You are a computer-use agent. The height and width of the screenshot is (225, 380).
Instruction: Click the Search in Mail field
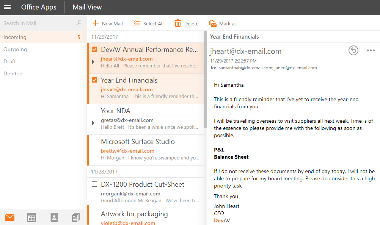pyautogui.click(x=38, y=23)
